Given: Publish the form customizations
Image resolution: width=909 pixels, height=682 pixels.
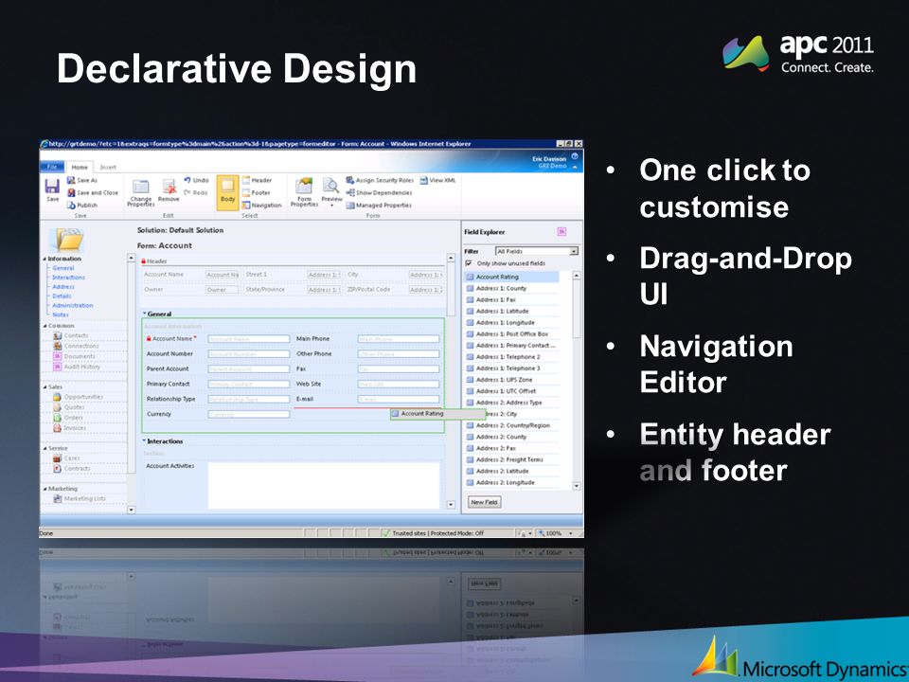Looking at the screenshot, I should (x=81, y=206).
